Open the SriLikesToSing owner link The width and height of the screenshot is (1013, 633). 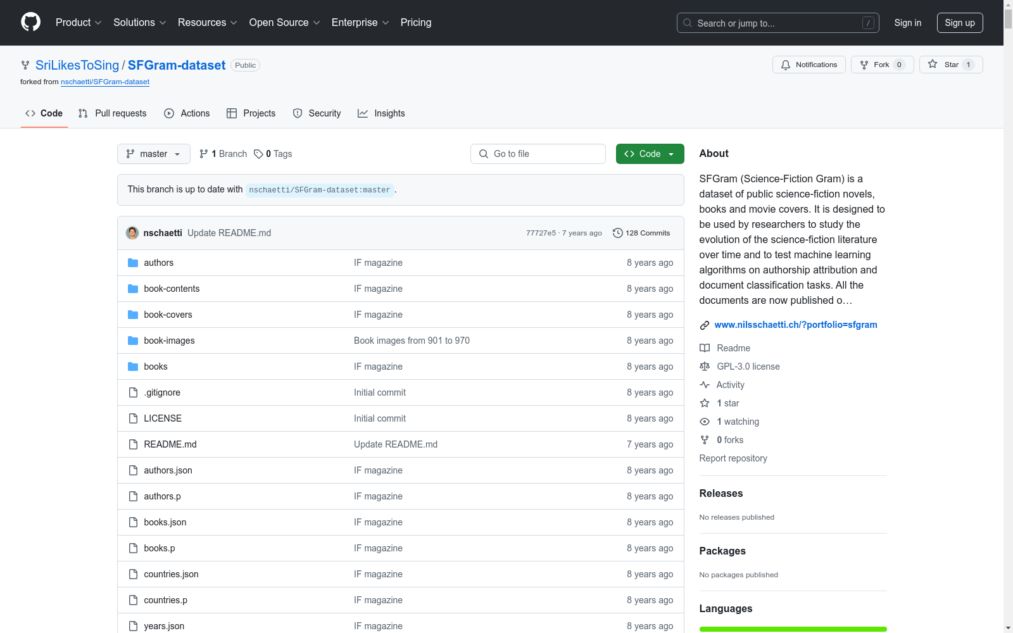[77, 65]
